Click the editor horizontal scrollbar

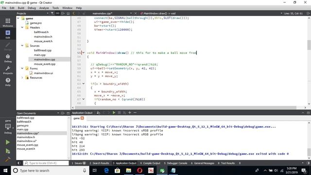click(186, 107)
